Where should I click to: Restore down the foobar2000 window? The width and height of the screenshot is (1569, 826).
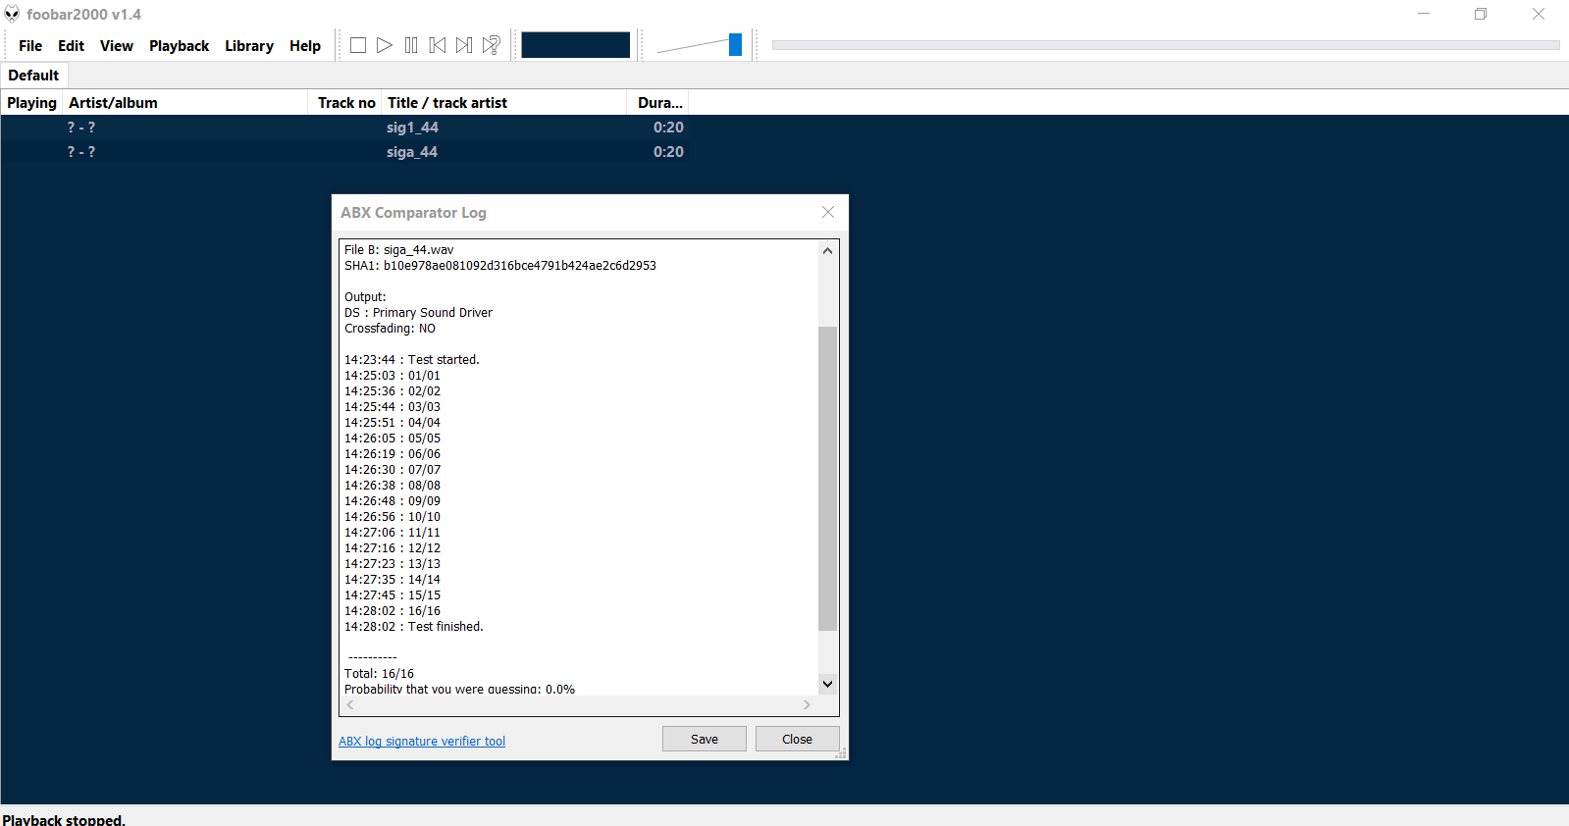1481,14
